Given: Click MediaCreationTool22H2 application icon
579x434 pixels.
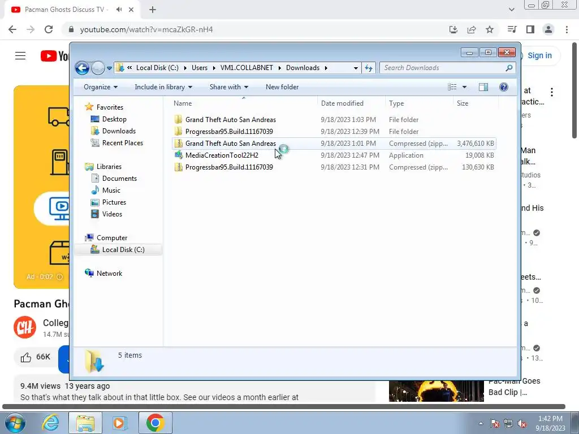Looking at the screenshot, I should pos(178,155).
